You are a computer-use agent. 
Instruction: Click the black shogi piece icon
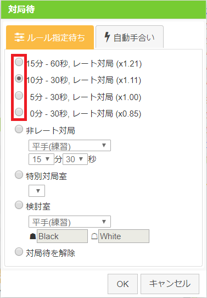pyautogui.click(x=33, y=236)
